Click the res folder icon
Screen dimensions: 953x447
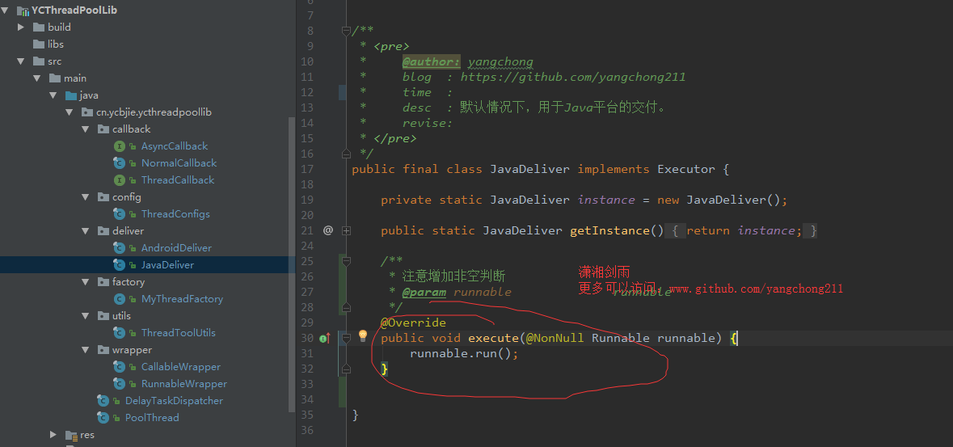(x=71, y=436)
